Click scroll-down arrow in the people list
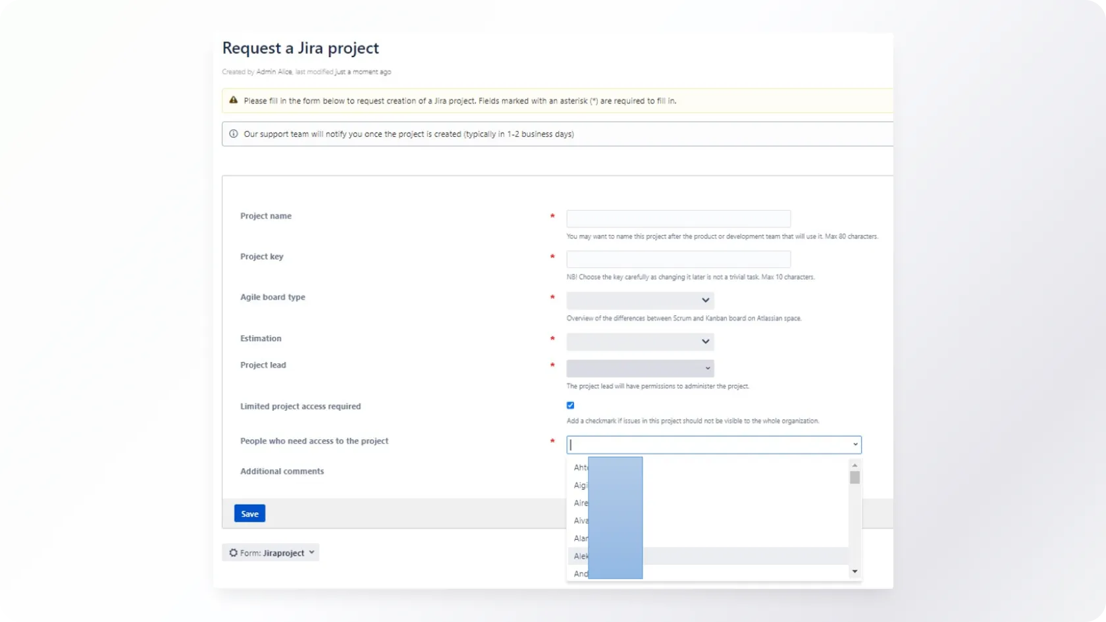Image resolution: width=1106 pixels, height=622 pixels. click(x=855, y=571)
